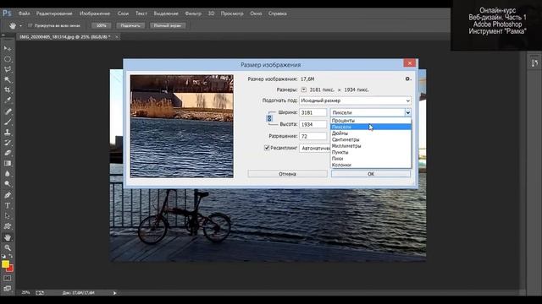Click the OK button

pos(371,174)
